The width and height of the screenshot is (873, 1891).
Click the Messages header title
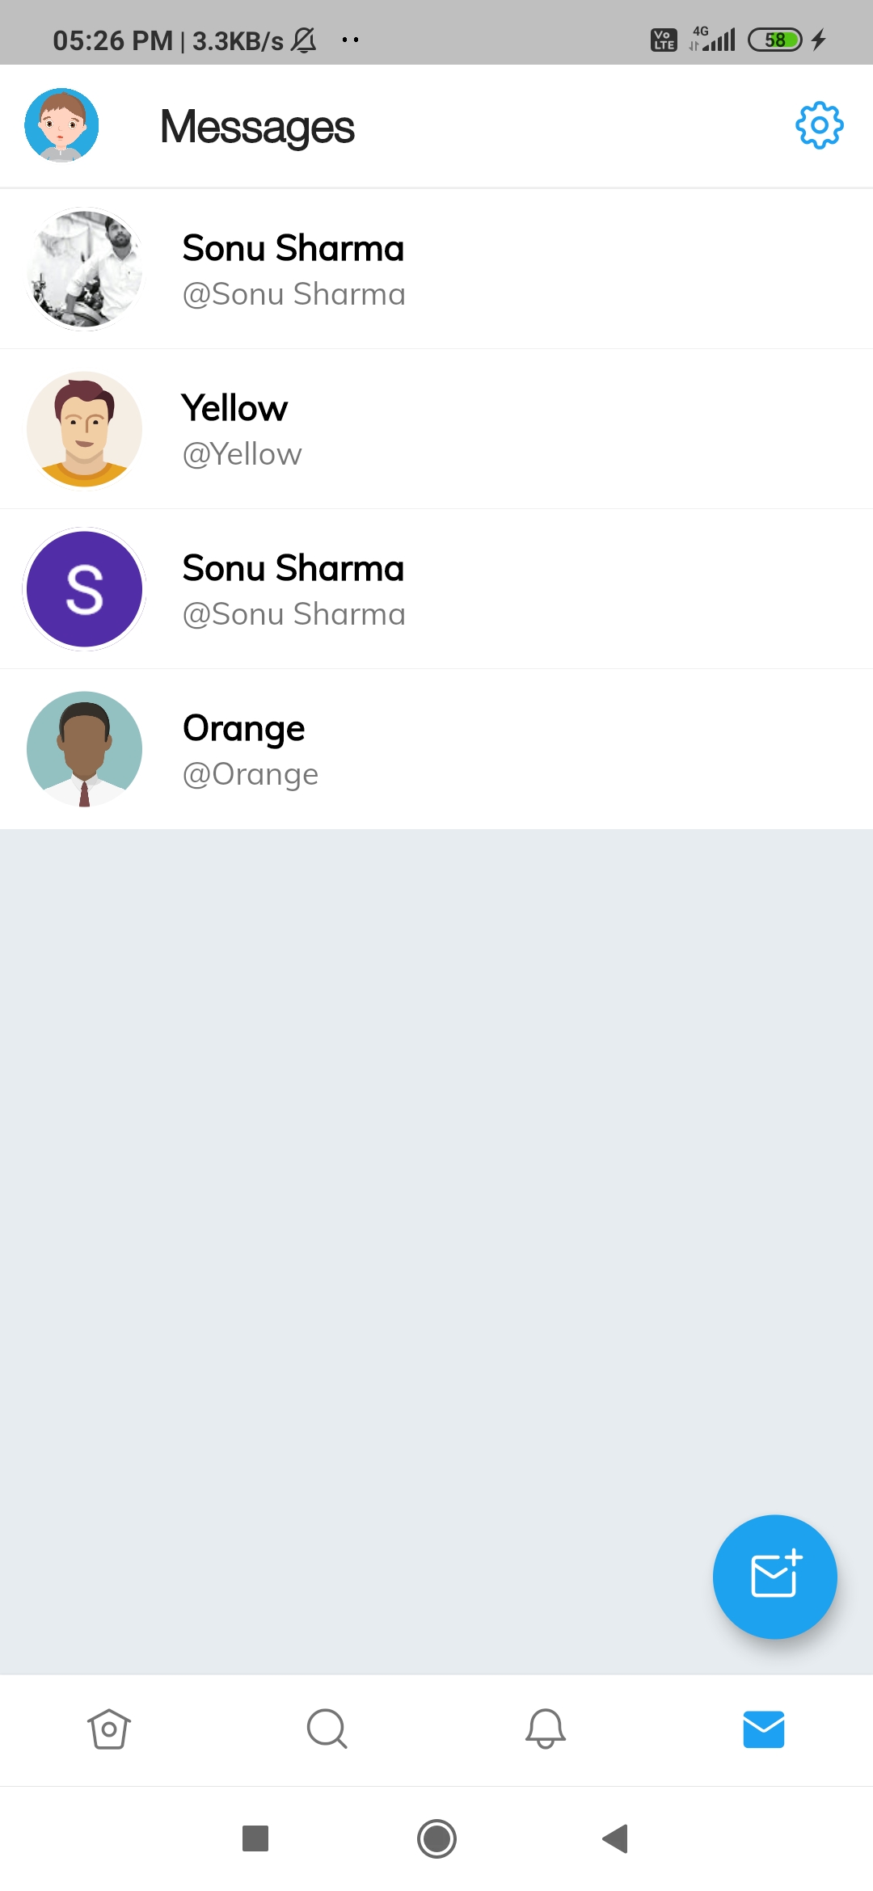tap(257, 127)
